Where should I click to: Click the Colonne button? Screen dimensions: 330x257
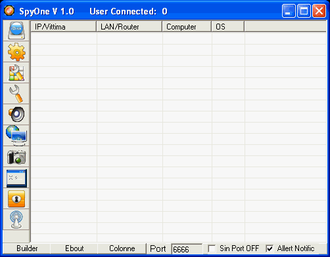point(122,248)
